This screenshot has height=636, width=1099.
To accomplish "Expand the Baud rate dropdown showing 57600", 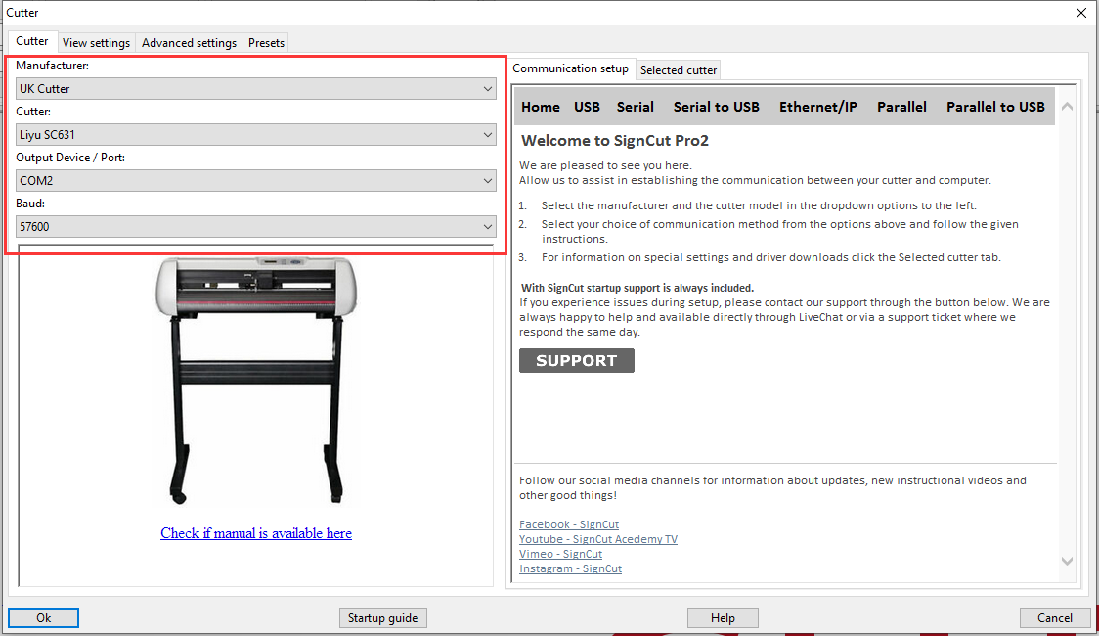I will [x=256, y=226].
